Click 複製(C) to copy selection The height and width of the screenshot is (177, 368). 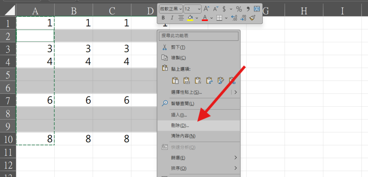(x=179, y=58)
